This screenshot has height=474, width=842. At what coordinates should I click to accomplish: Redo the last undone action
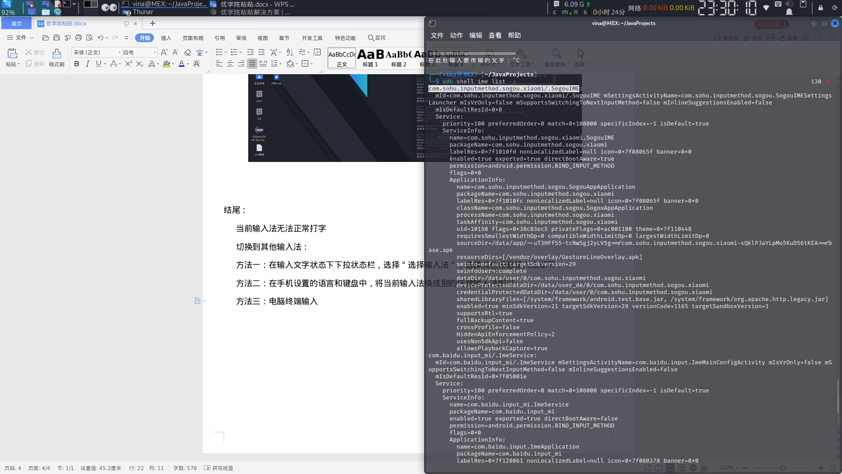coord(115,38)
